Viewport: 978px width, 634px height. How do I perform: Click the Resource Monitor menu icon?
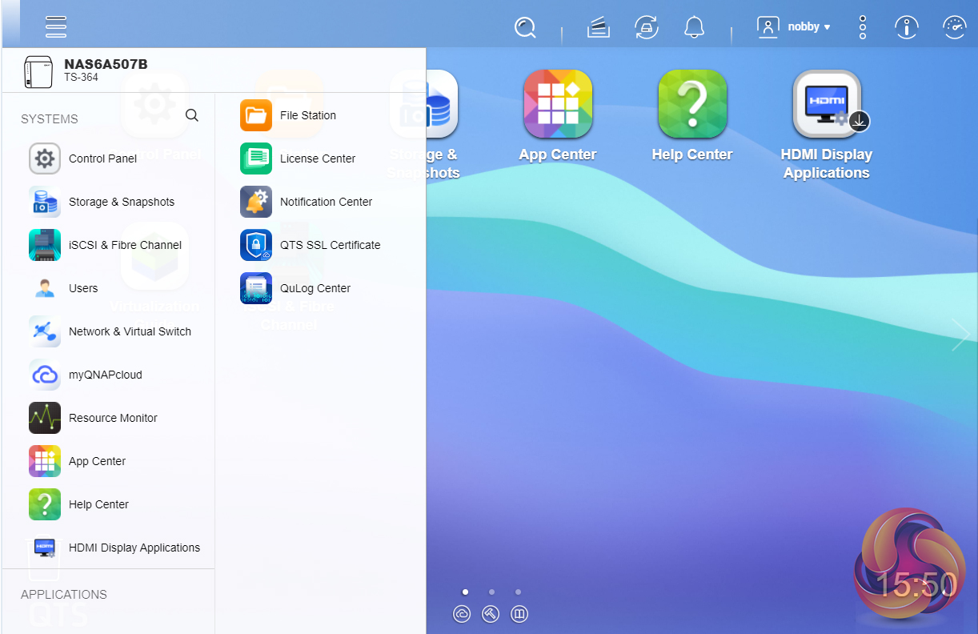[45, 418]
